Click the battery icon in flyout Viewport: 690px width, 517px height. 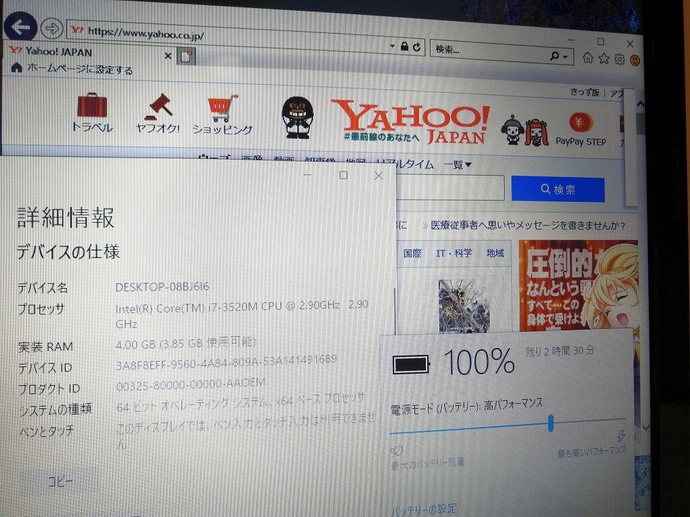412,364
